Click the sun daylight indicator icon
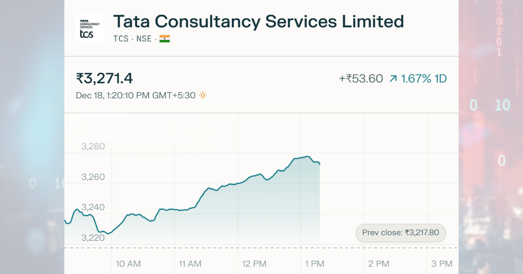Image resolution: width=523 pixels, height=274 pixels. tap(202, 95)
